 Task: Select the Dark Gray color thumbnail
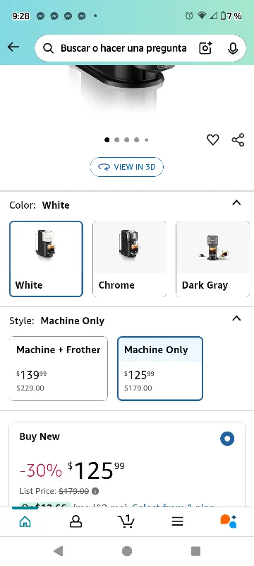[212, 259]
